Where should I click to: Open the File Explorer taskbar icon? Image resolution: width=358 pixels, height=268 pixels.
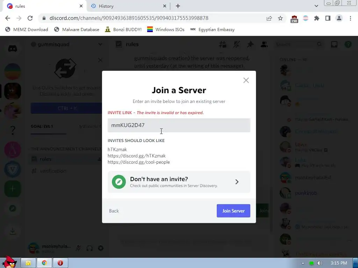[x=28, y=263]
